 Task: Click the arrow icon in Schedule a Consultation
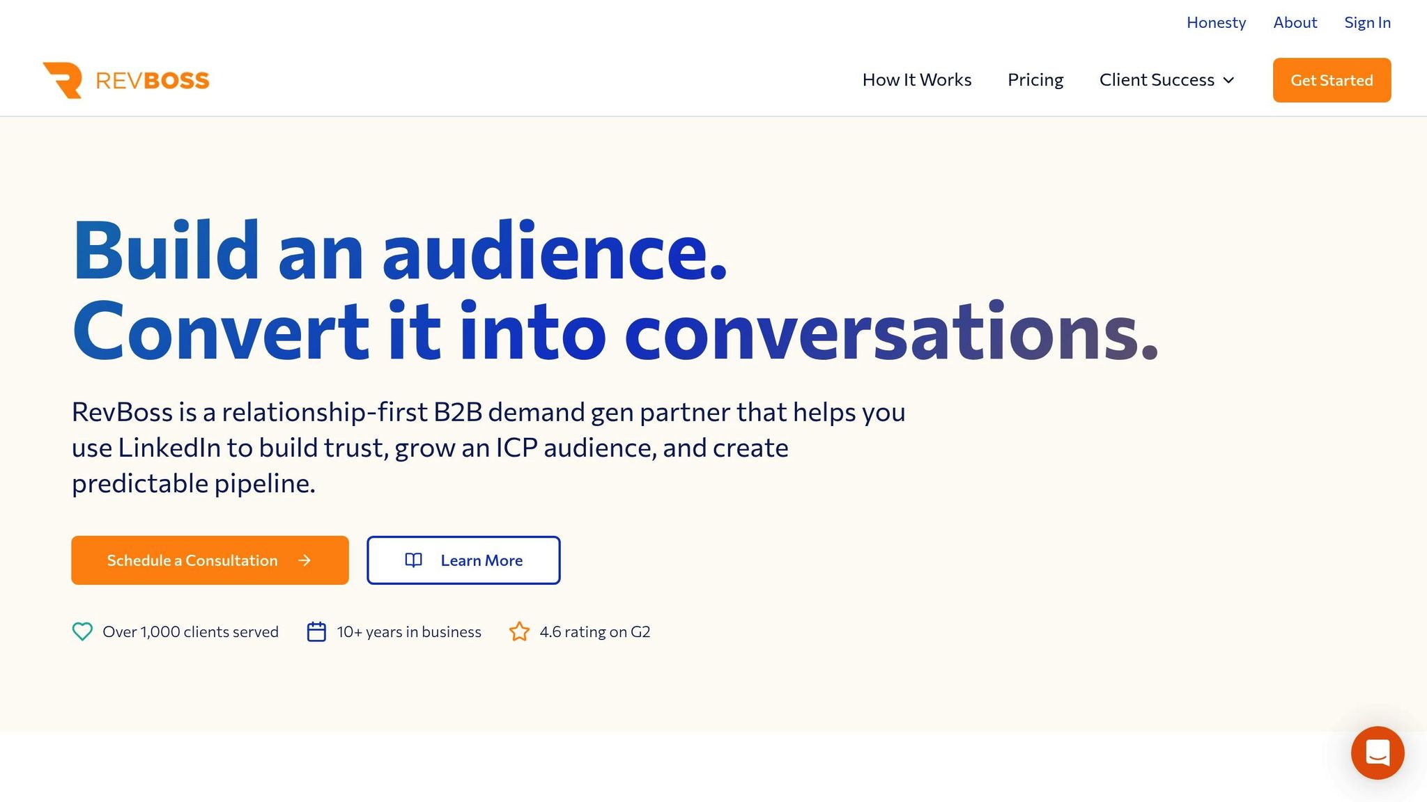click(x=304, y=560)
